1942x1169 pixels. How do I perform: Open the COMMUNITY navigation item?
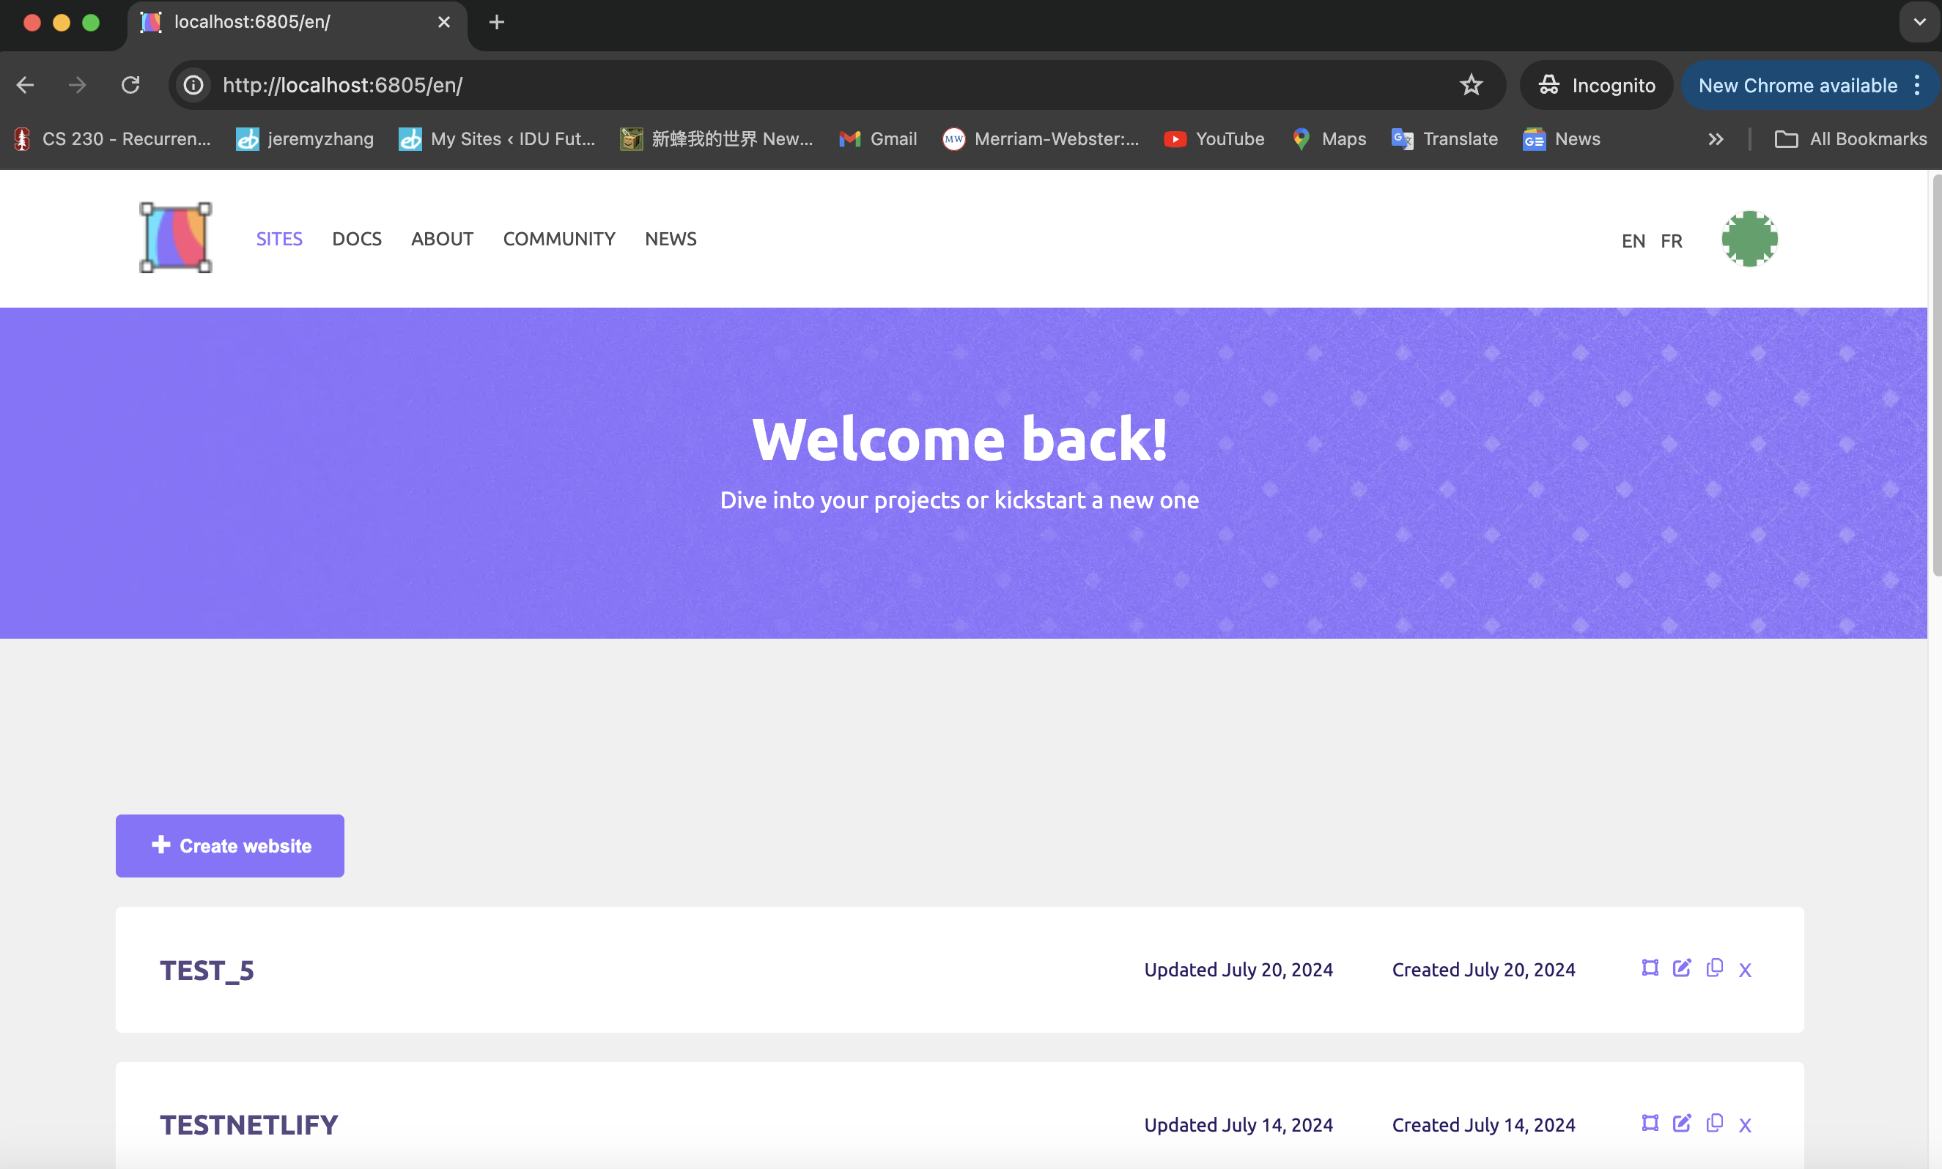pyautogui.click(x=559, y=239)
